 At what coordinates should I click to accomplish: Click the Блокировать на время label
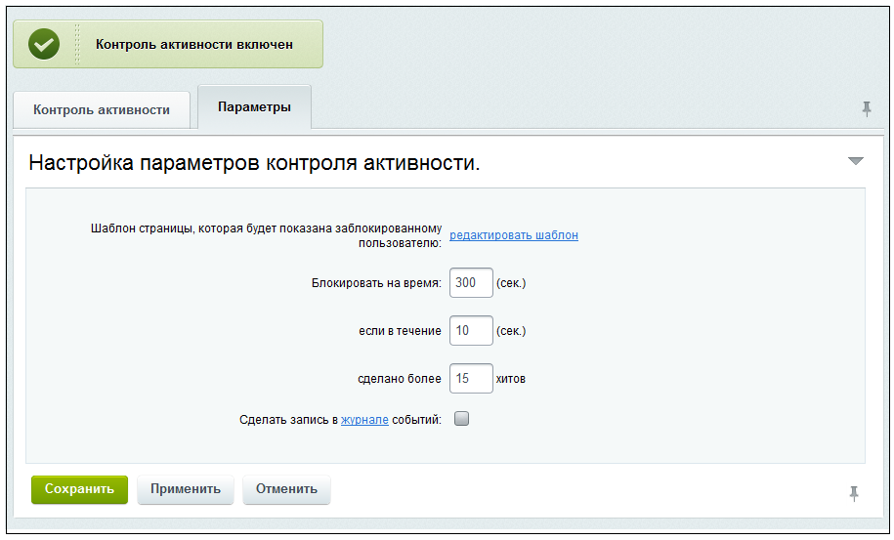376,283
